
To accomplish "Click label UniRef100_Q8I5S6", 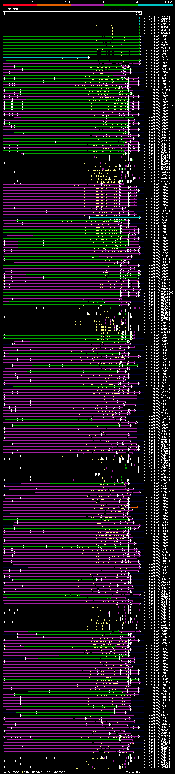I will [x=157, y=66].
